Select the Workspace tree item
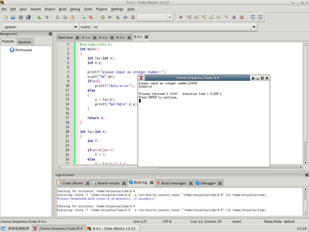The width and height of the screenshot is (309, 232). tap(23, 50)
